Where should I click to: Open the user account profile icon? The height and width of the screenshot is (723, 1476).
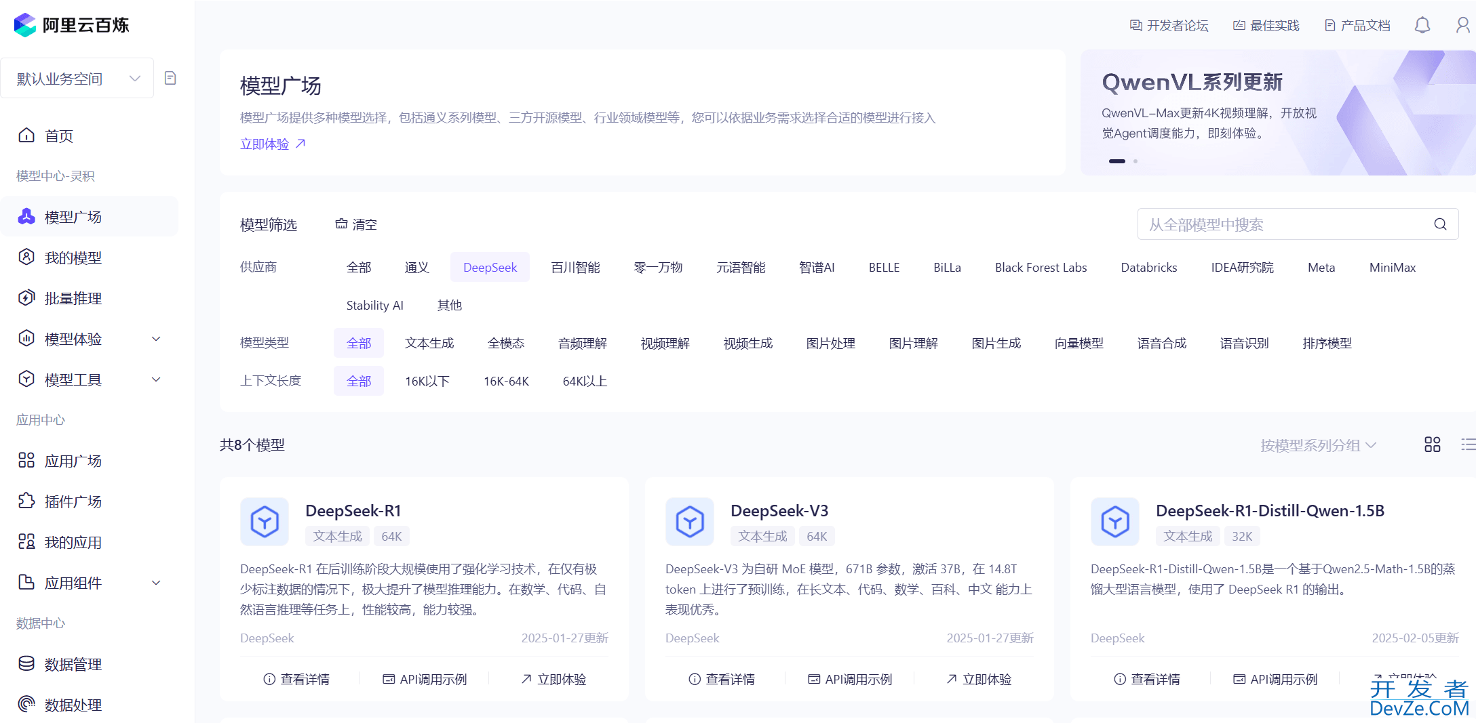(1463, 26)
